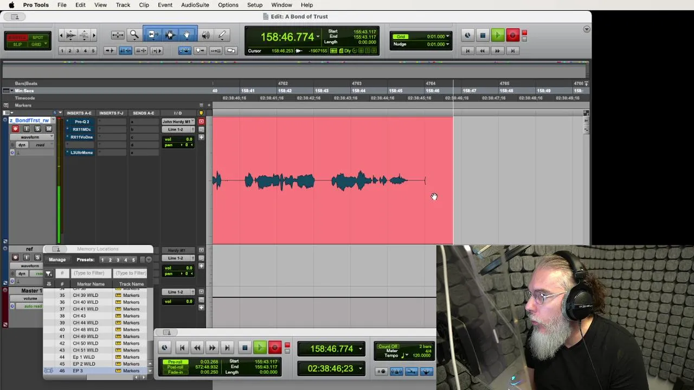Screen dimensions: 694x390
Task: Toggle Post-roll in Transport window
Action: click(175, 367)
